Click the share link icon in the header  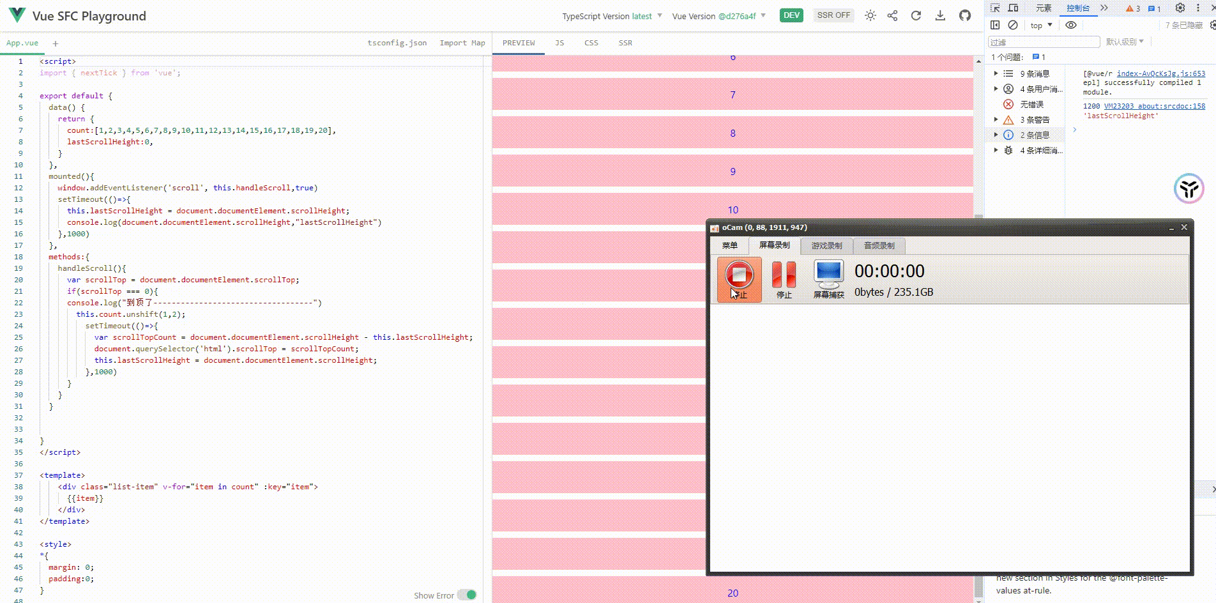[x=892, y=15]
